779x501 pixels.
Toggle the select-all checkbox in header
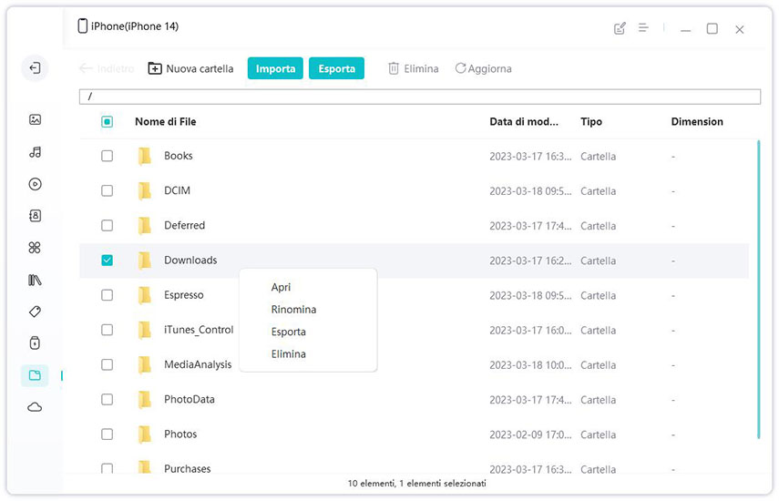click(x=107, y=122)
